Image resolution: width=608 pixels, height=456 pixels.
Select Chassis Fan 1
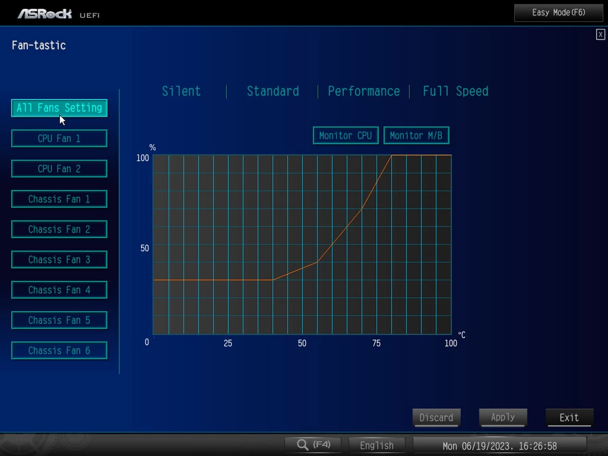[x=59, y=199]
